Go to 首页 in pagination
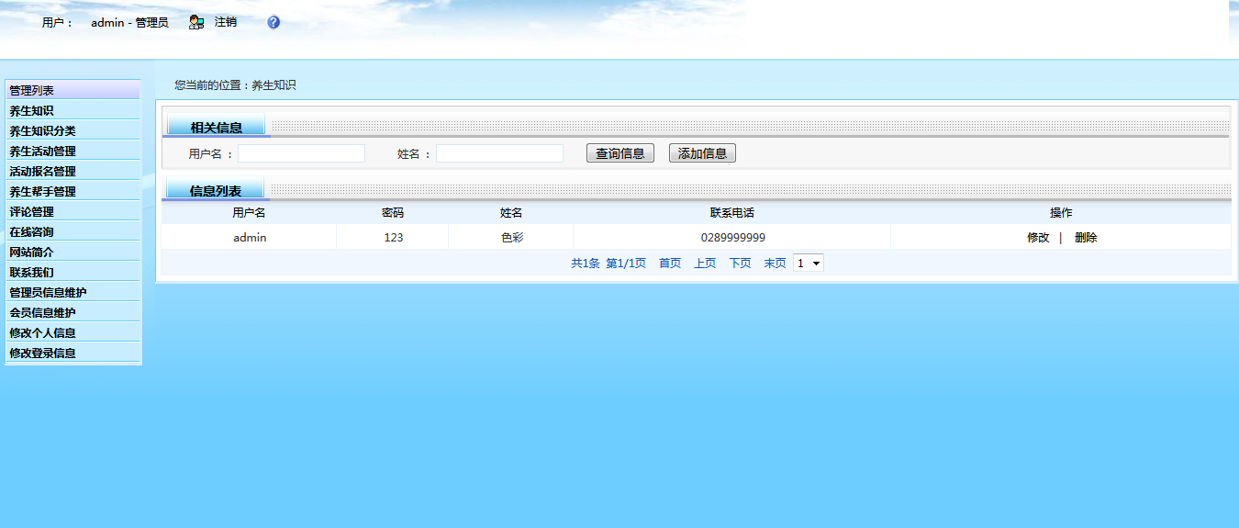Screen dimensions: 1239x528 click(x=670, y=263)
